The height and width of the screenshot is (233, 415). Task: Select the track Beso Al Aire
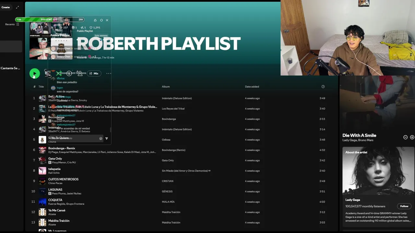pyautogui.click(x=56, y=96)
